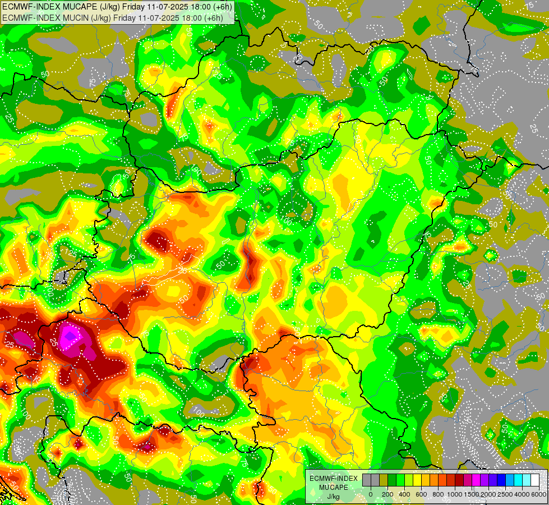This screenshot has height=505, width=549.
Task: Click the legend value label 0
Action: pyautogui.click(x=371, y=494)
